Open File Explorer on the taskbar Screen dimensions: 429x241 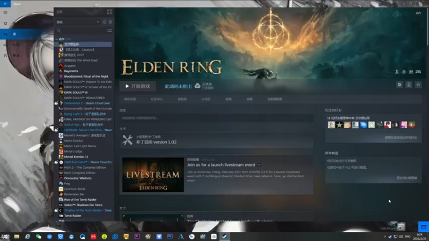click(17, 237)
